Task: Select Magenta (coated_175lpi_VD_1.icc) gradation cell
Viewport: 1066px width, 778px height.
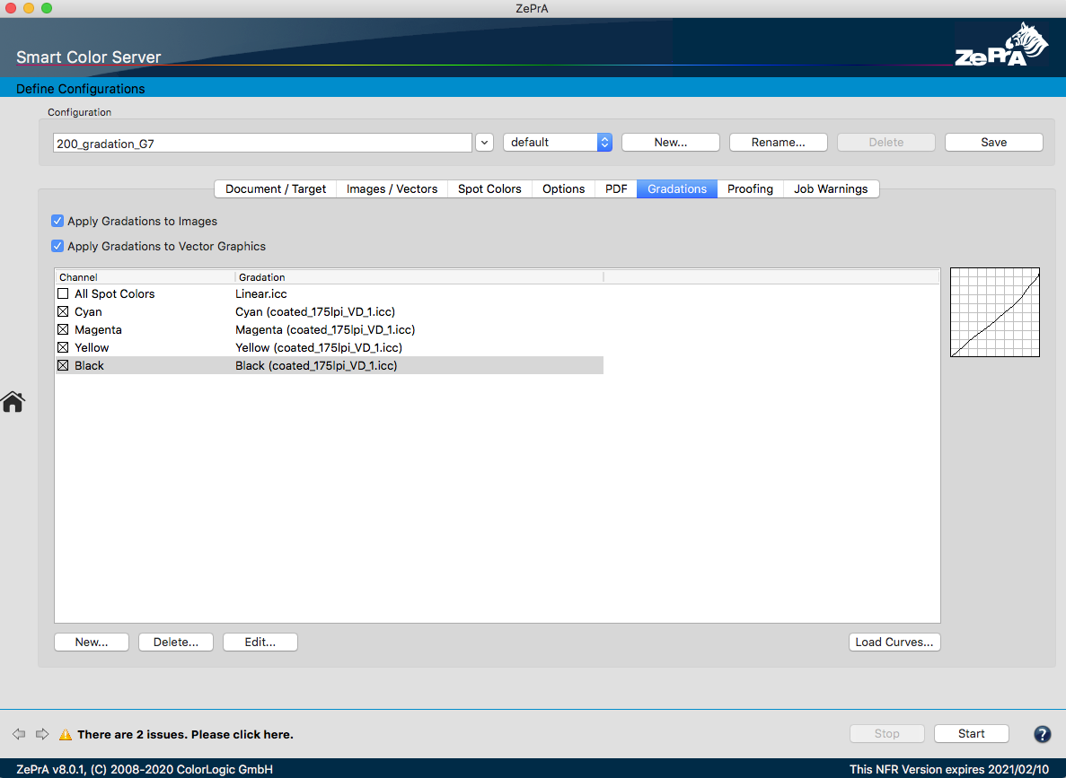Action: coord(325,329)
